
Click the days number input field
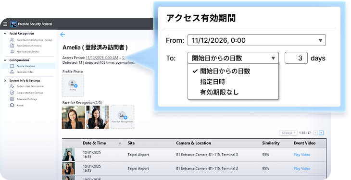point(296,58)
